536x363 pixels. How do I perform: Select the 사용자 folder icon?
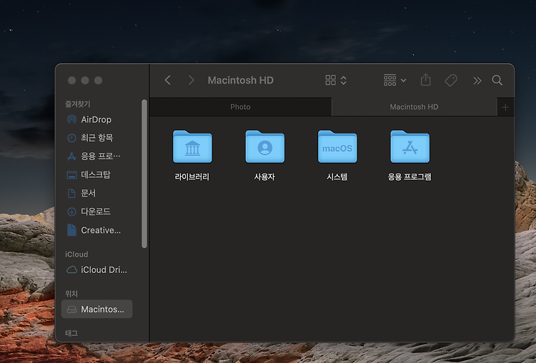(265, 146)
